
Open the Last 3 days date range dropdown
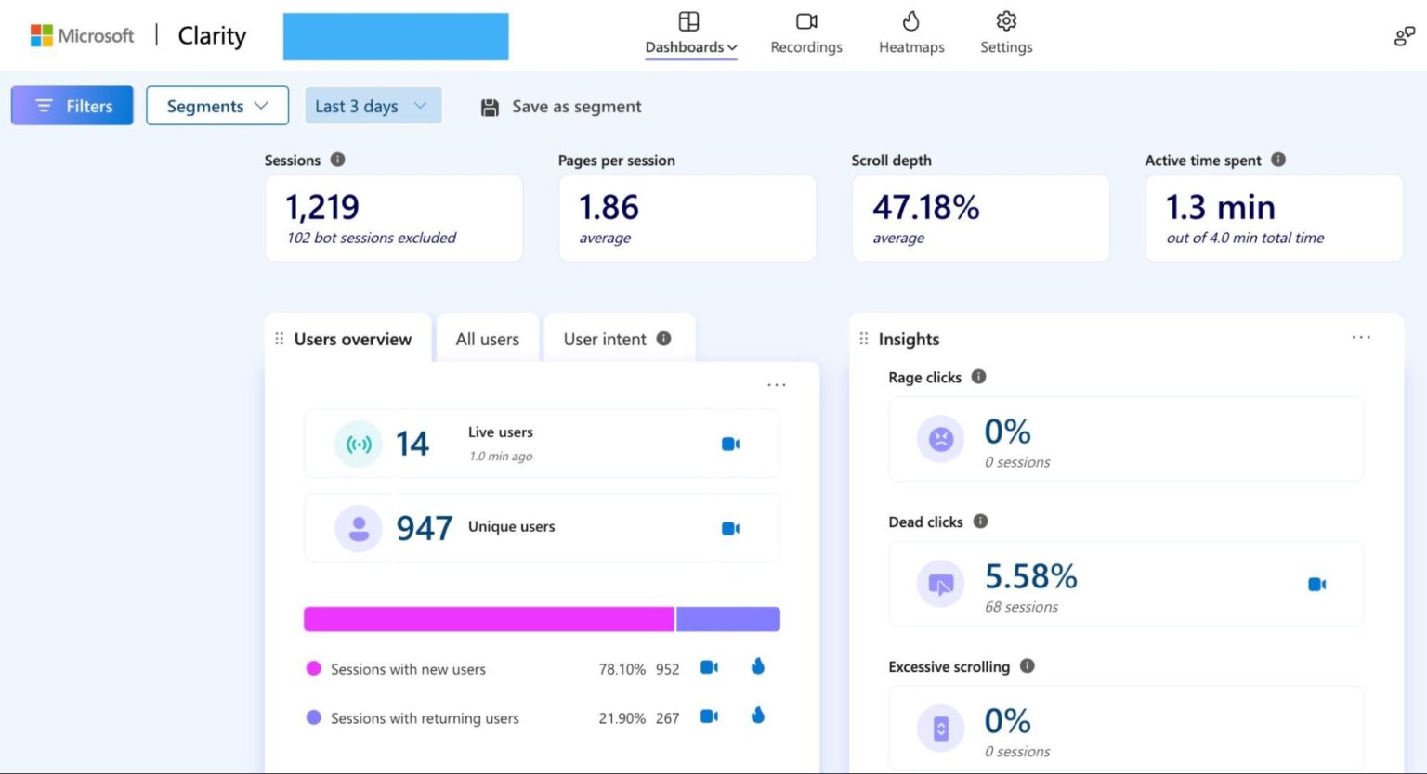pos(372,106)
